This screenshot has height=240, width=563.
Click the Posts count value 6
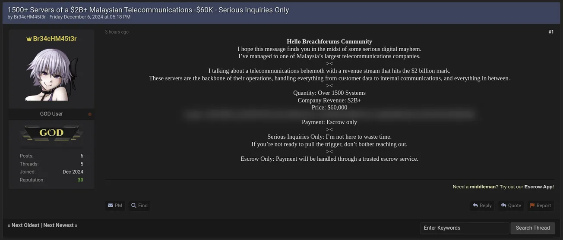[82, 156]
